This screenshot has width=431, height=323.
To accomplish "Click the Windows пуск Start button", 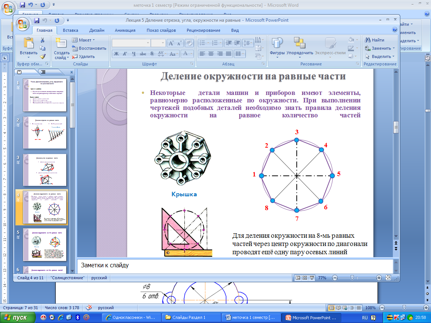I will (18, 317).
